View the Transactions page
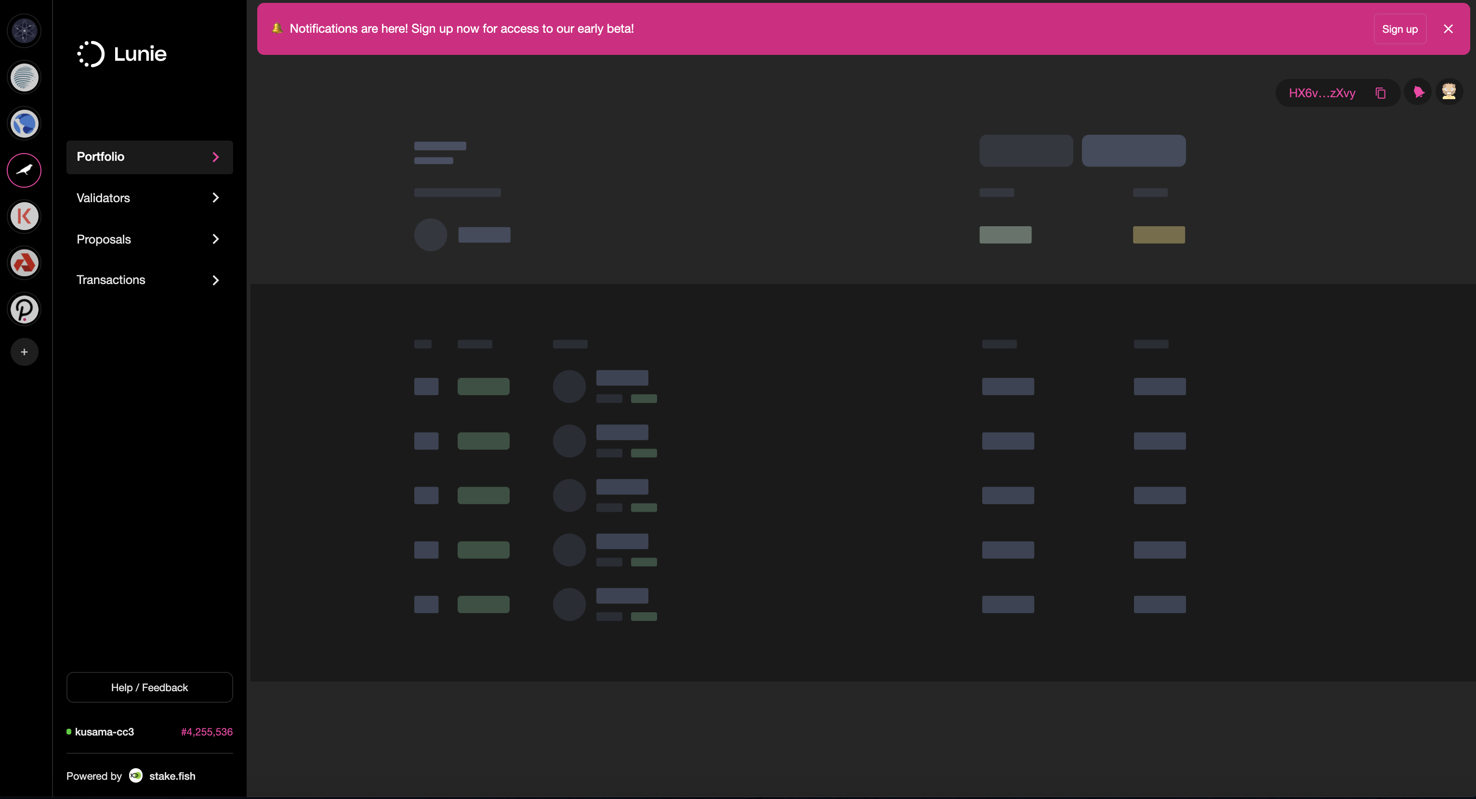Viewport: 1476px width, 799px height. [x=149, y=280]
